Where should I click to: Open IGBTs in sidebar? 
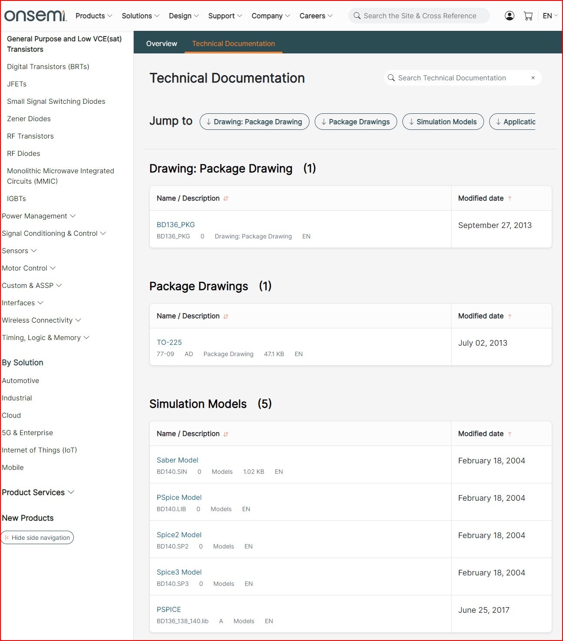click(x=16, y=198)
